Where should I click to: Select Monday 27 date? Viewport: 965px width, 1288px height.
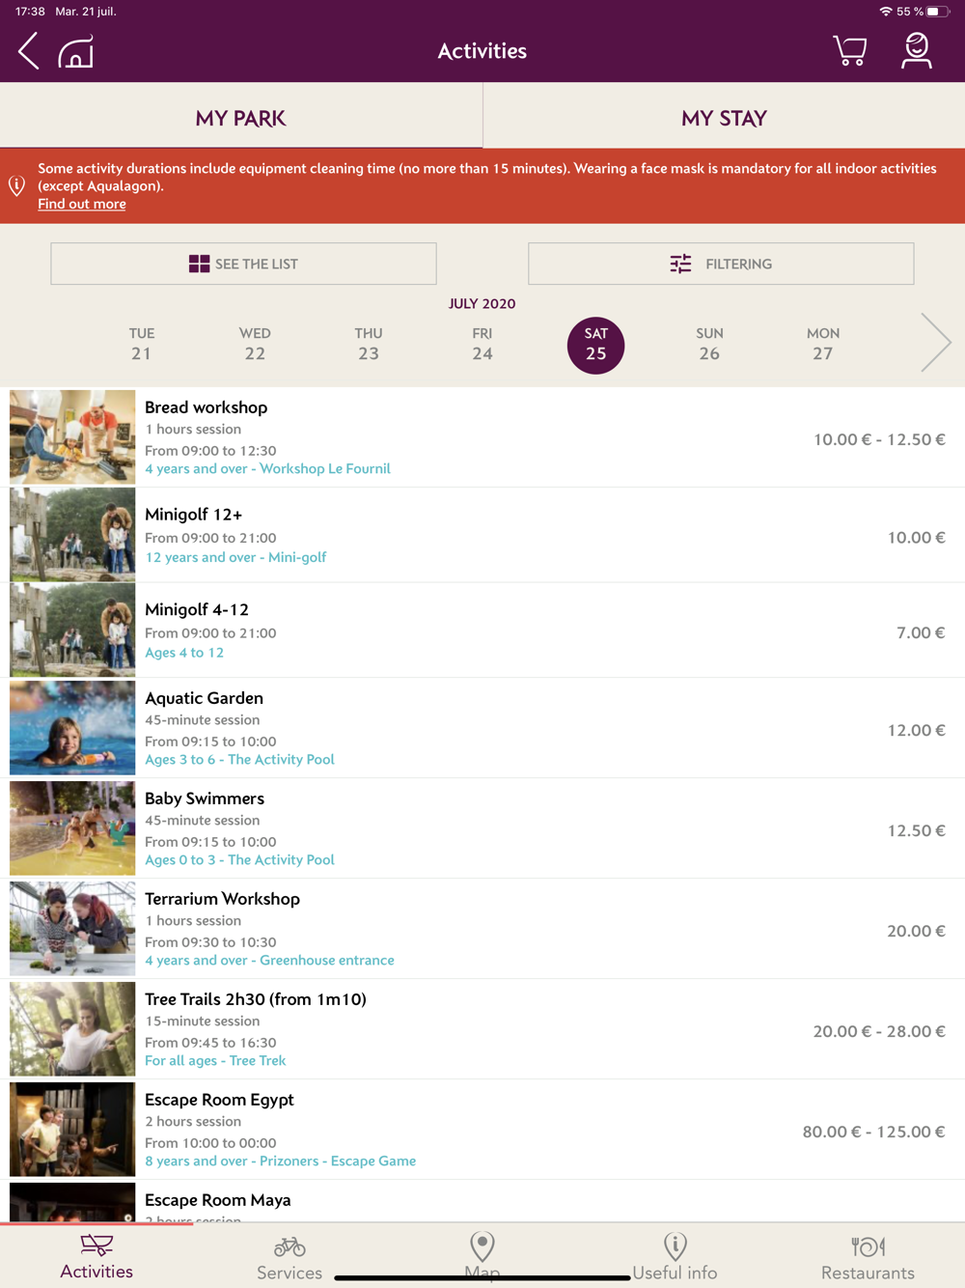click(823, 344)
